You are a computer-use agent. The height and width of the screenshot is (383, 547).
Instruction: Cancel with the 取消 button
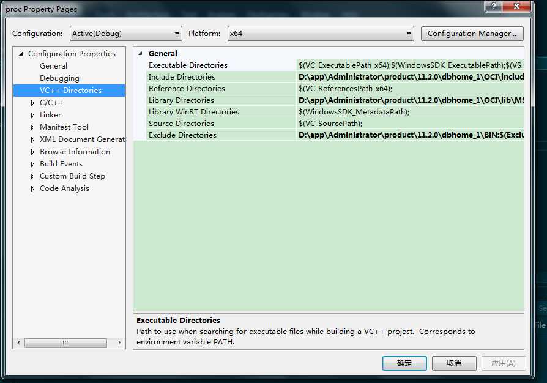(454, 363)
